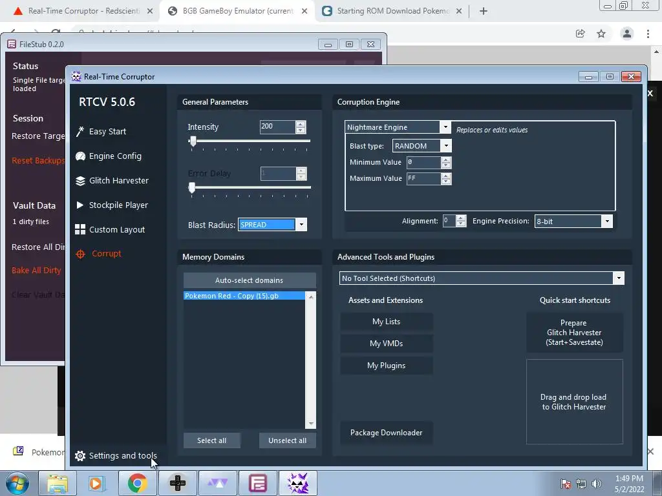The height and width of the screenshot is (496, 662).
Task: Increase Intensity with the up spinner
Action: point(301,124)
